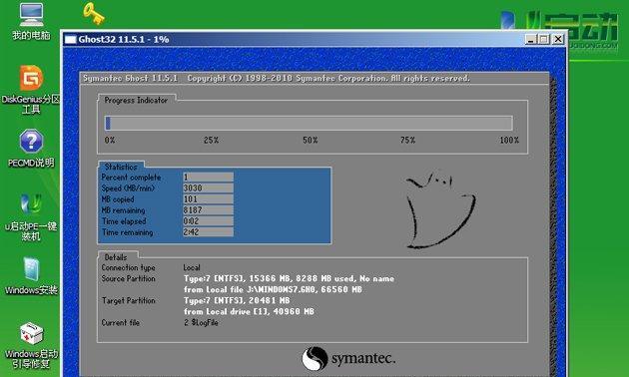Click the Ghost32 title bar window icon
Image resolution: width=629 pixels, height=377 pixels.
(71, 39)
